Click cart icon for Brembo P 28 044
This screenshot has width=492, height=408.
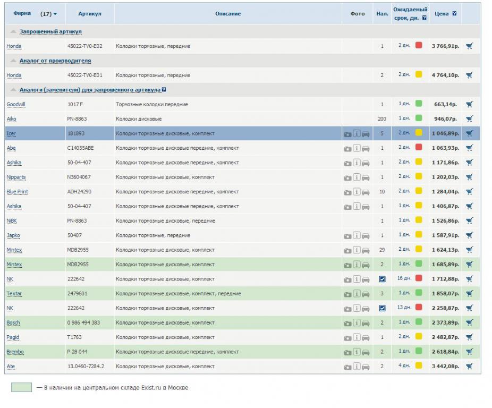[x=469, y=352]
